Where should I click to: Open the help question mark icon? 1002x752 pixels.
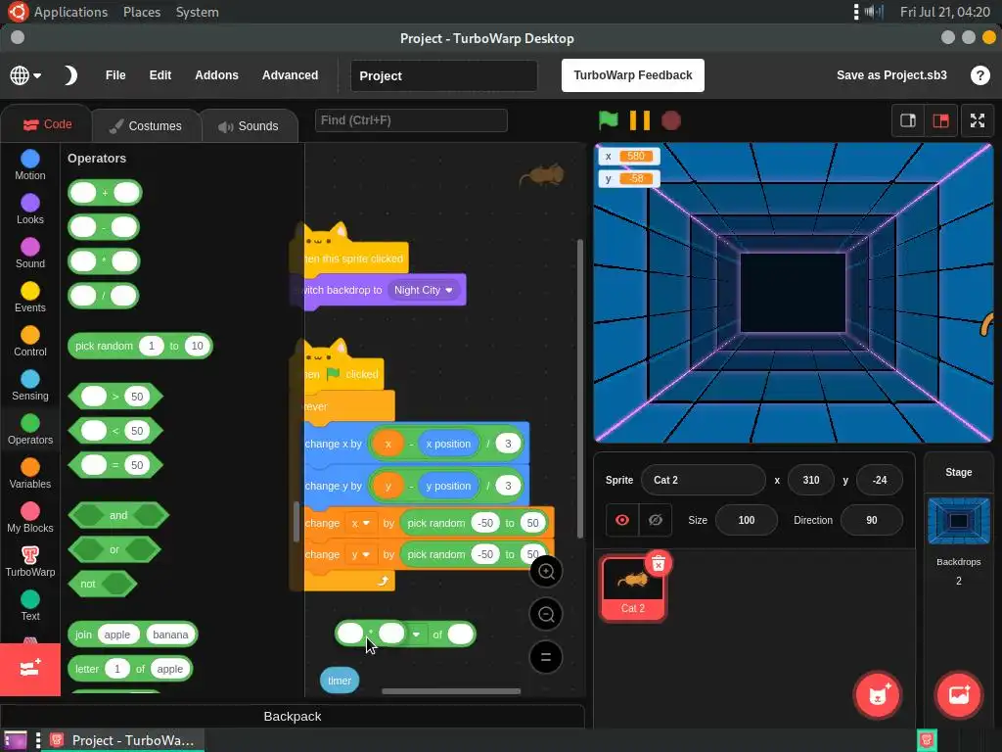point(979,75)
